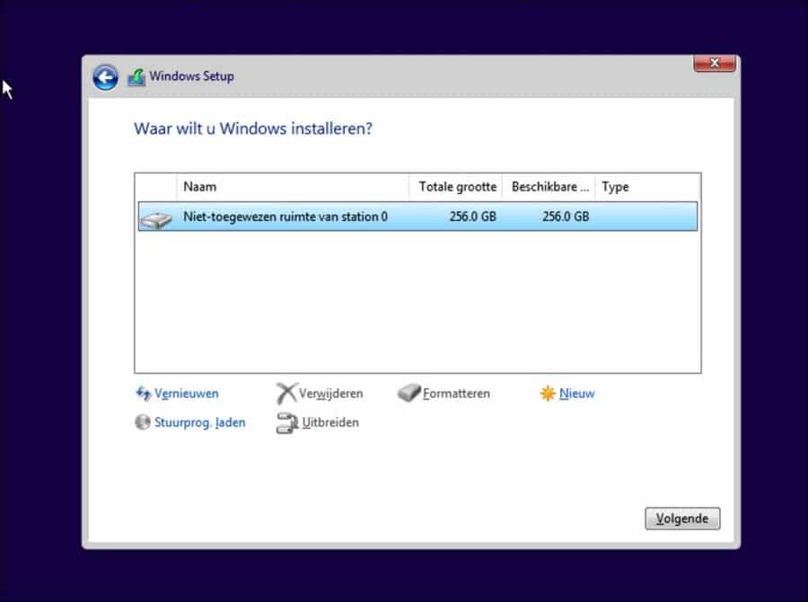Click the Nieuw star icon
Image resolution: width=808 pixels, height=602 pixels.
(548, 394)
